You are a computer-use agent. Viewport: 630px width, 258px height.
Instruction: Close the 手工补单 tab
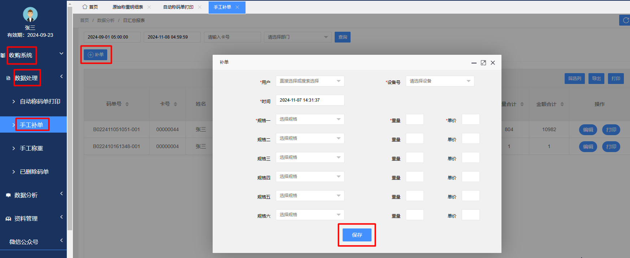point(237,7)
